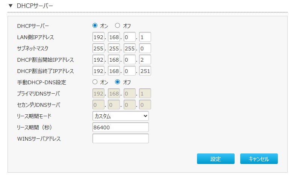
Task: Click the リース期間（秒） input field
Action: 120,127
